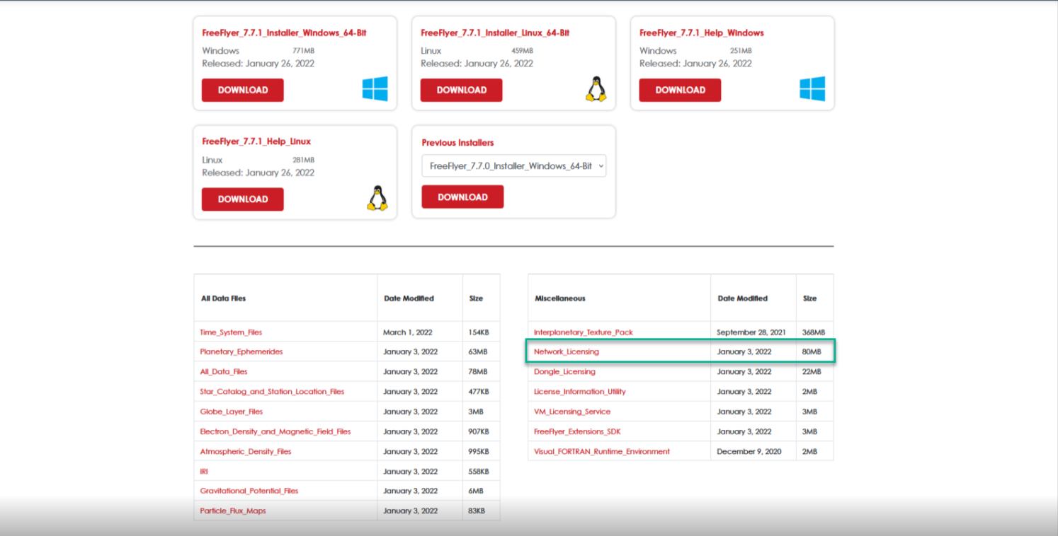Open the Previous Installers version dropdown
Screen dimensions: 1058x536
click(514, 166)
